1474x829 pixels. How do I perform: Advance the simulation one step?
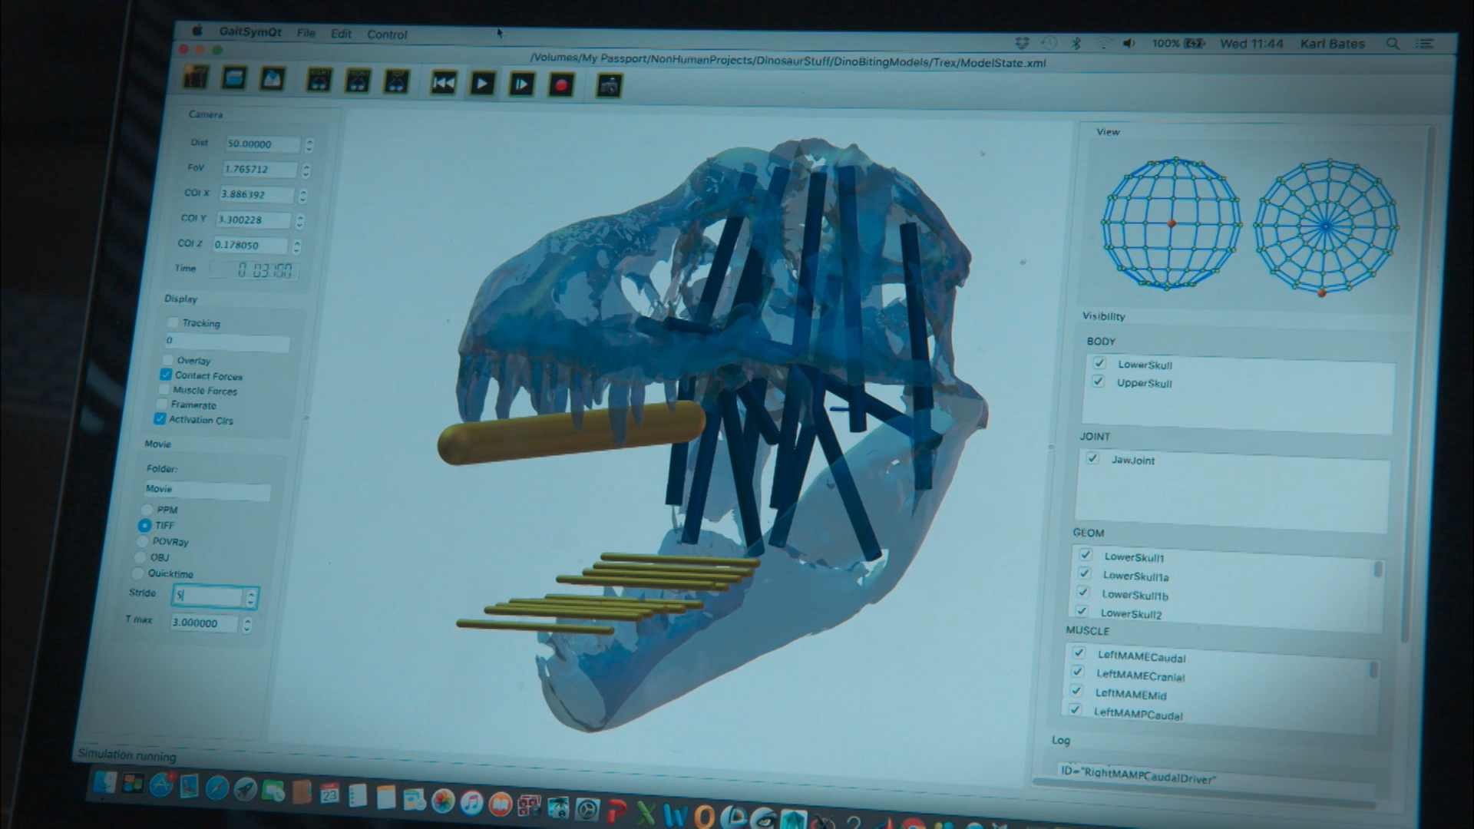pyautogui.click(x=521, y=84)
